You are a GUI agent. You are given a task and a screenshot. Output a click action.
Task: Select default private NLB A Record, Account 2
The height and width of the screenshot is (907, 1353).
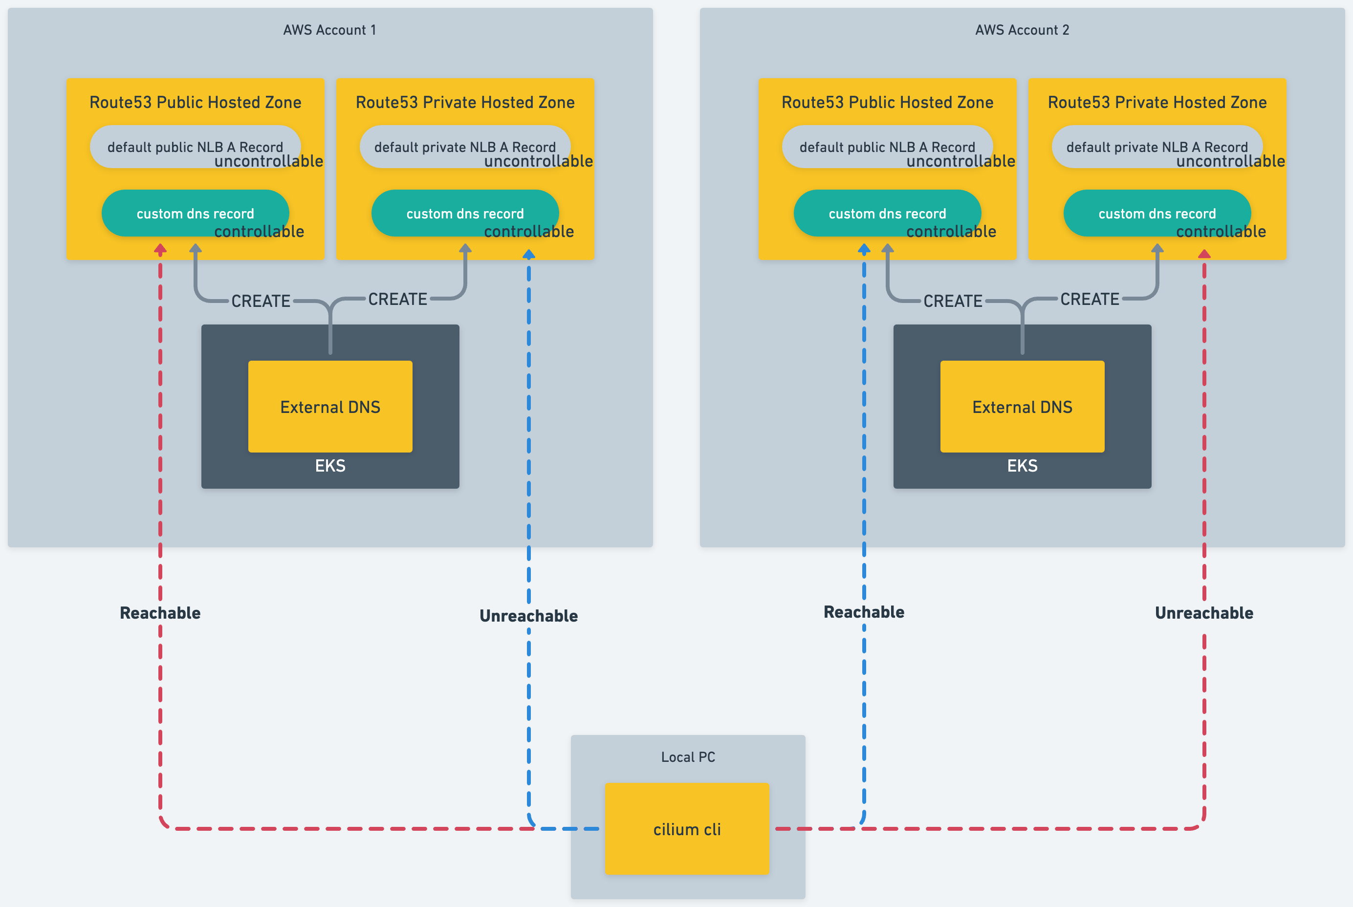pyautogui.click(x=1157, y=146)
